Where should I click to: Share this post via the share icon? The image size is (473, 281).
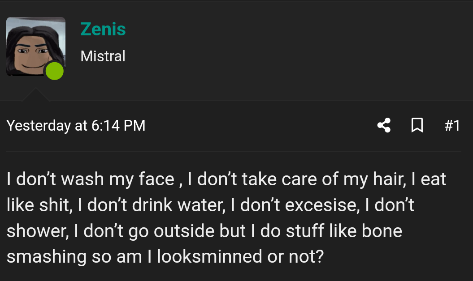(x=384, y=125)
